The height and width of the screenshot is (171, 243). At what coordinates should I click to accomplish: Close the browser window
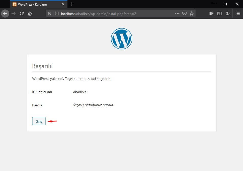pyautogui.click(x=237, y=4)
